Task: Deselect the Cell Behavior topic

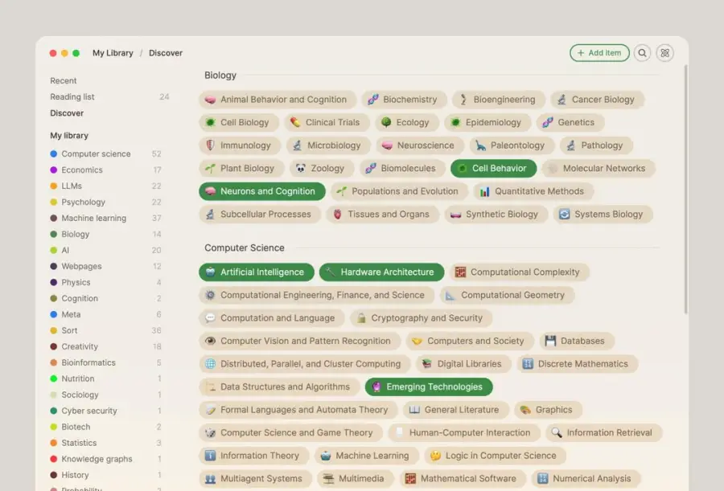Action: (494, 169)
